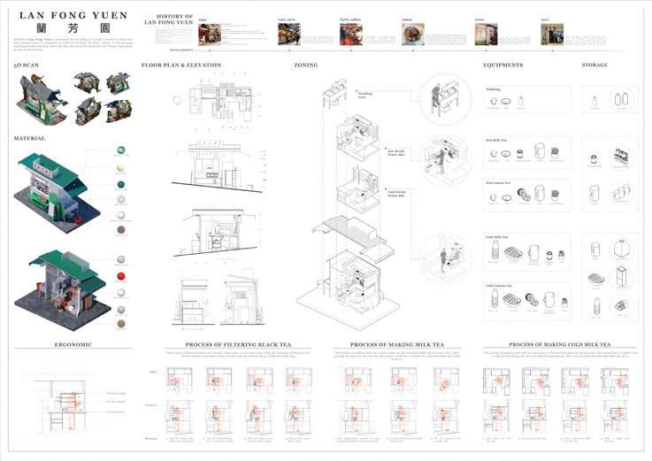Image resolution: width=652 pixels, height=461 pixels.
Task: Select the 'FLOOR PLAN & ELEVATION' heading
Action: pos(181,65)
